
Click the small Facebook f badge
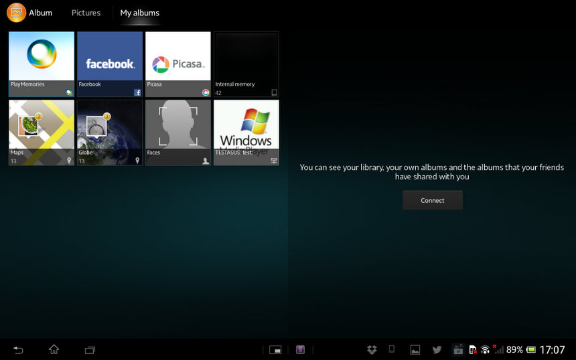pyautogui.click(x=137, y=92)
